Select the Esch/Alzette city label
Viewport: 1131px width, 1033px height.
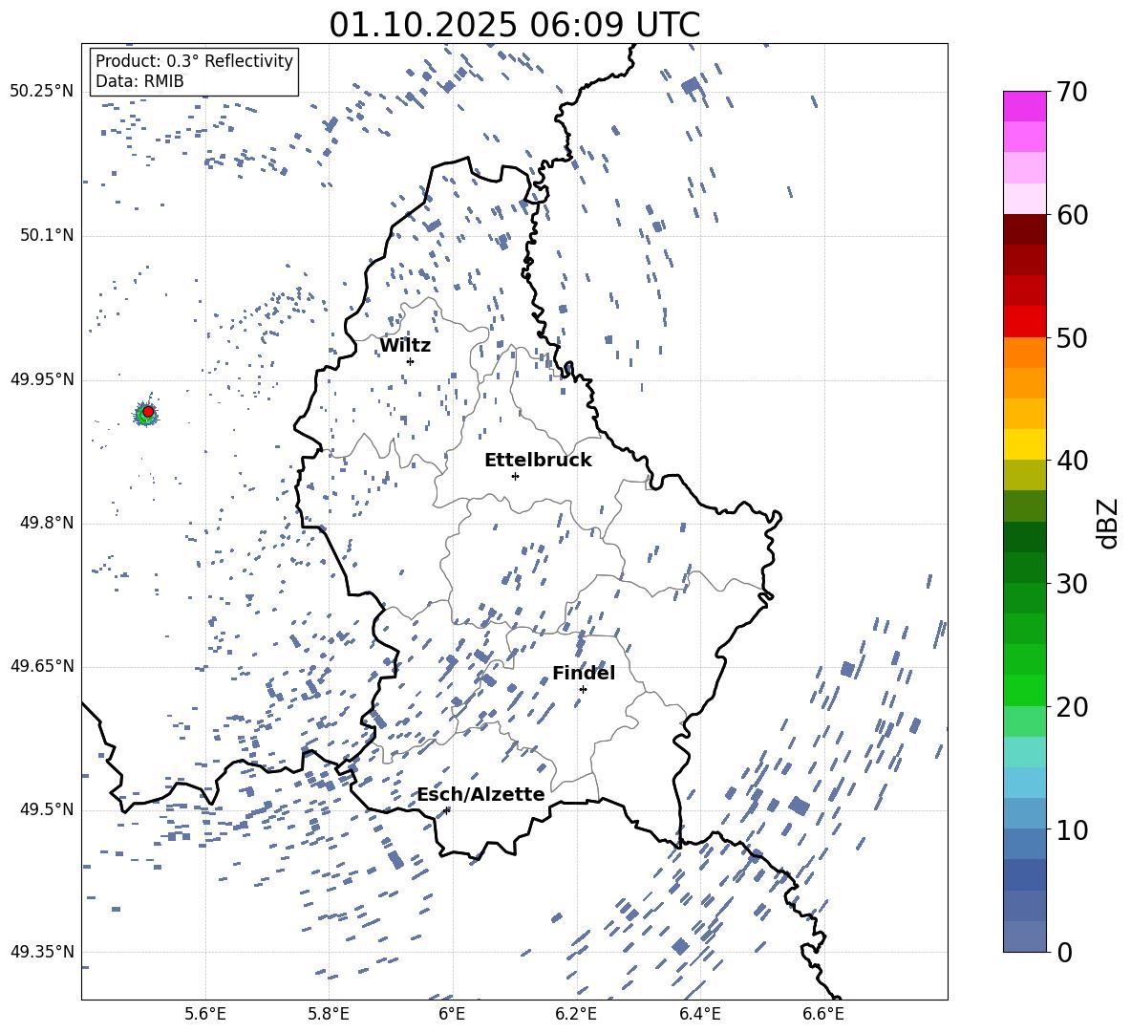pos(480,794)
